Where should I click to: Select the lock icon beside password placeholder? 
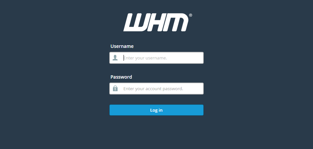(x=115, y=89)
